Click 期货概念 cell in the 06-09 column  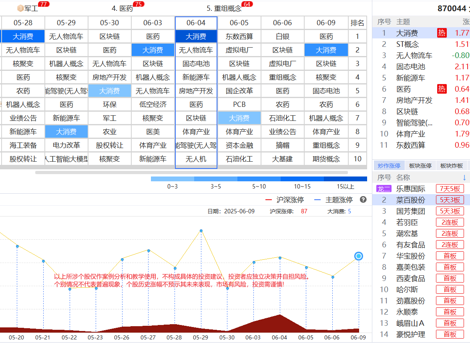[326, 159]
